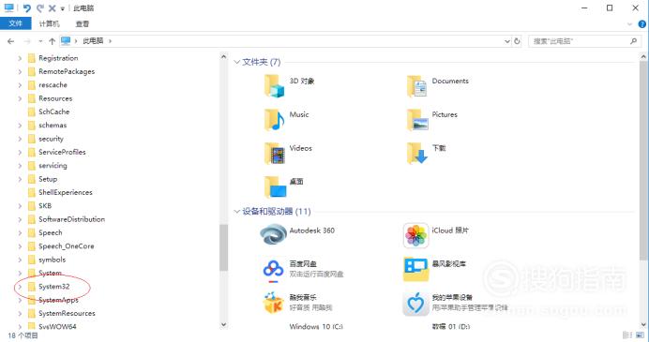Select the schemas folder in tree
The height and width of the screenshot is (342, 649).
pyautogui.click(x=53, y=125)
